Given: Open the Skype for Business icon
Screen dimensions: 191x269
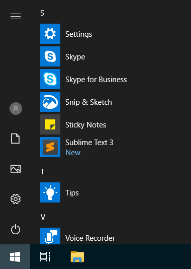Looking at the screenshot, I should tap(50, 79).
